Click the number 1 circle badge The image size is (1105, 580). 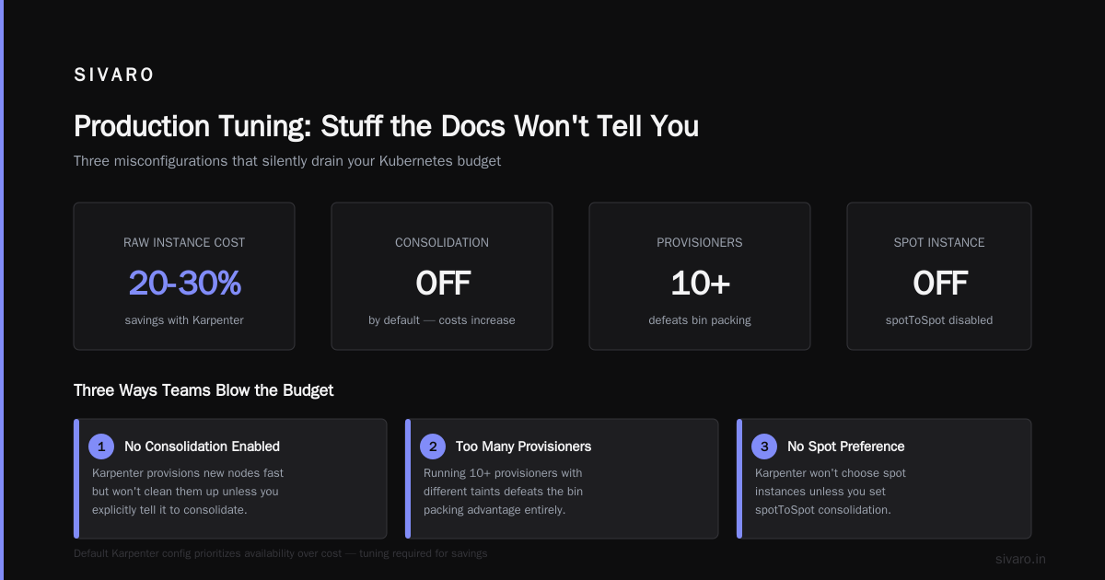click(100, 447)
